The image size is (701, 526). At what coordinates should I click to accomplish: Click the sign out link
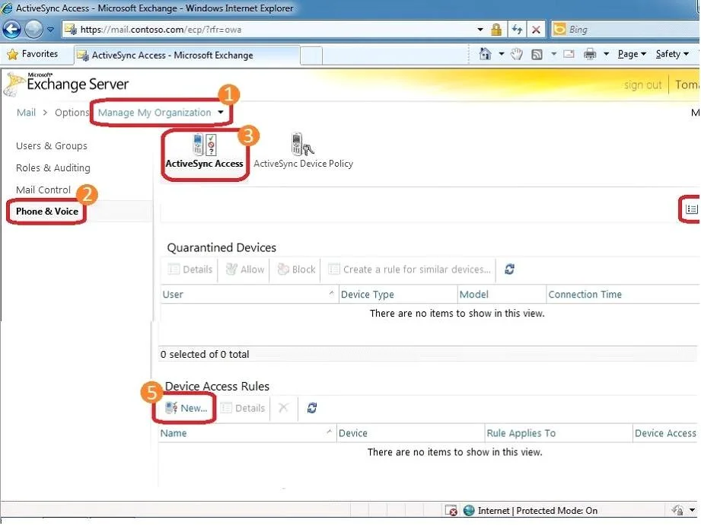point(642,85)
